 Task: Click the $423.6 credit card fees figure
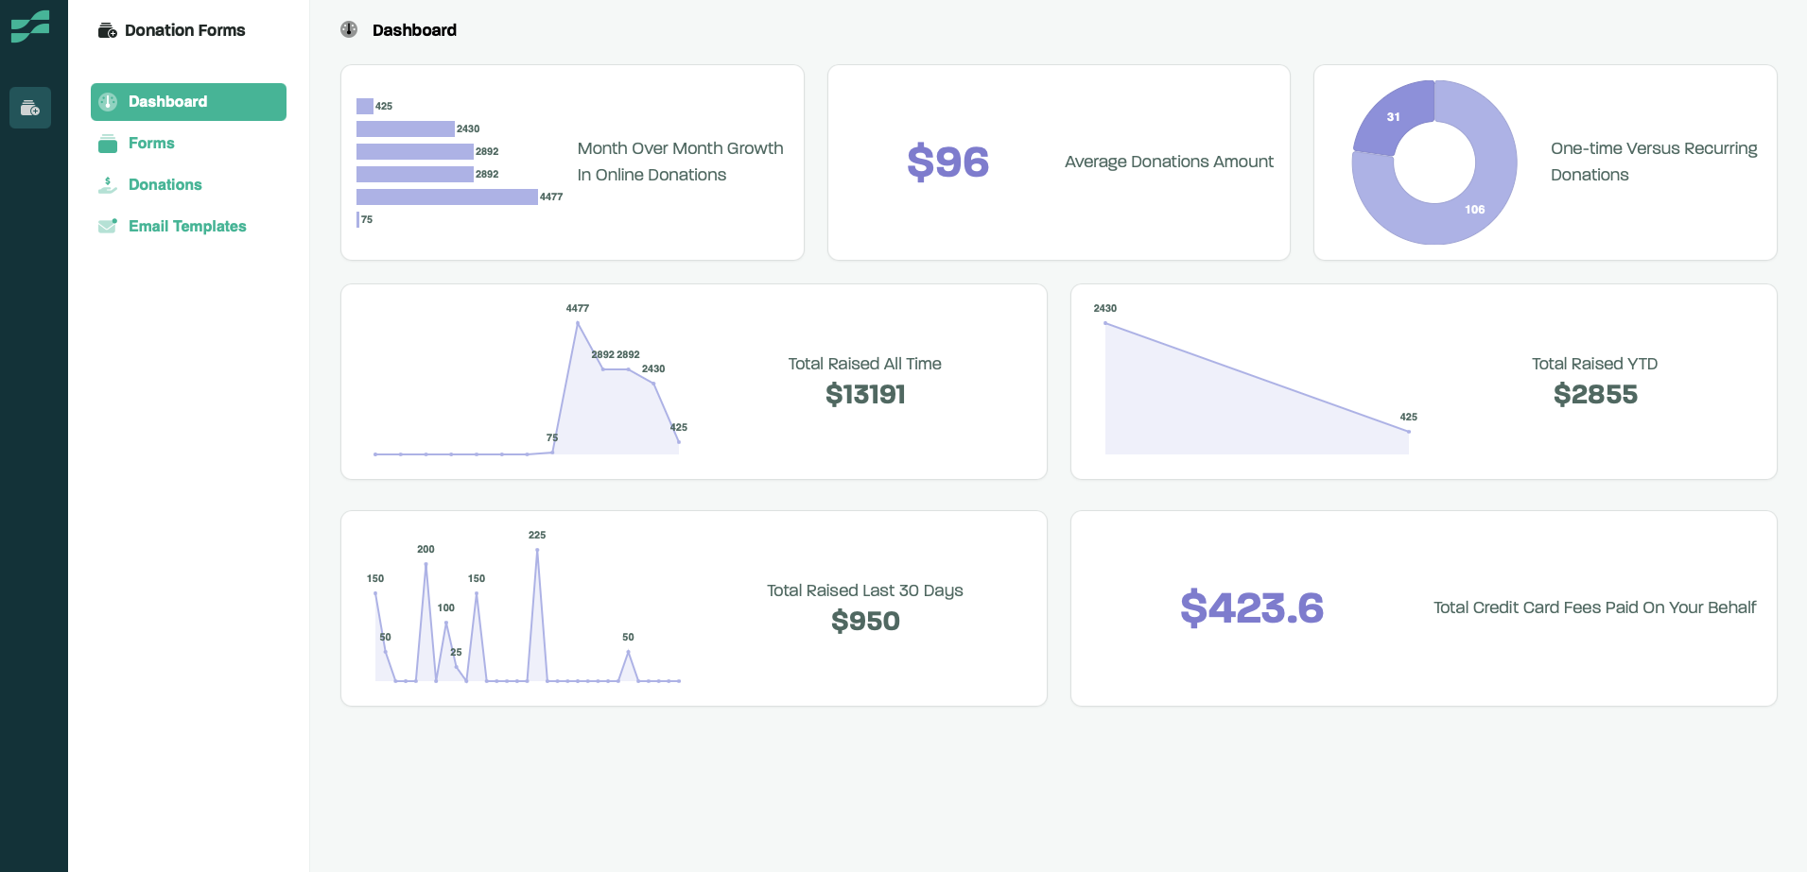pyautogui.click(x=1250, y=607)
